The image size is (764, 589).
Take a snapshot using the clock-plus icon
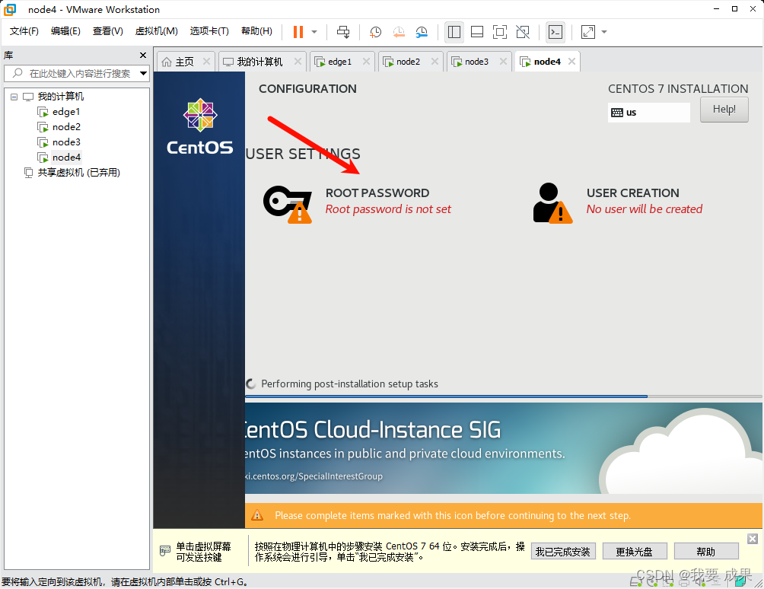point(375,32)
